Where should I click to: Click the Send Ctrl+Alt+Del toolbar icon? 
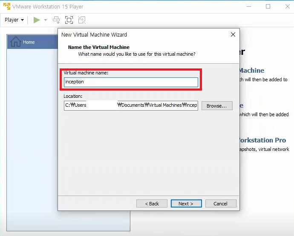[56, 20]
